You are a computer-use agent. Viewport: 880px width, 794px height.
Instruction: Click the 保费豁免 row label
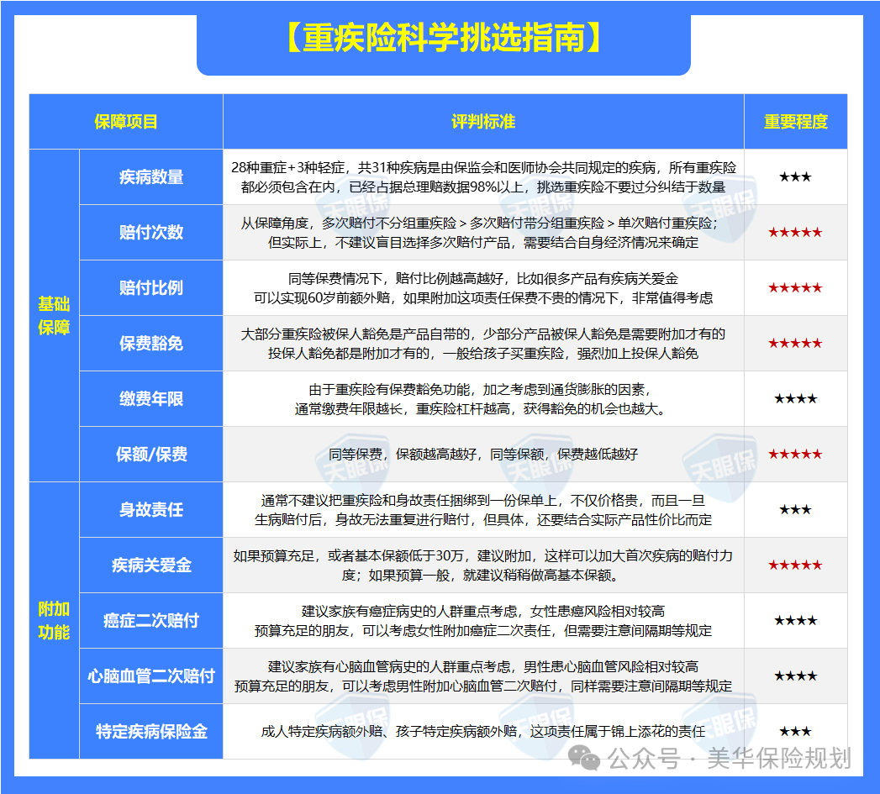pyautogui.click(x=150, y=343)
